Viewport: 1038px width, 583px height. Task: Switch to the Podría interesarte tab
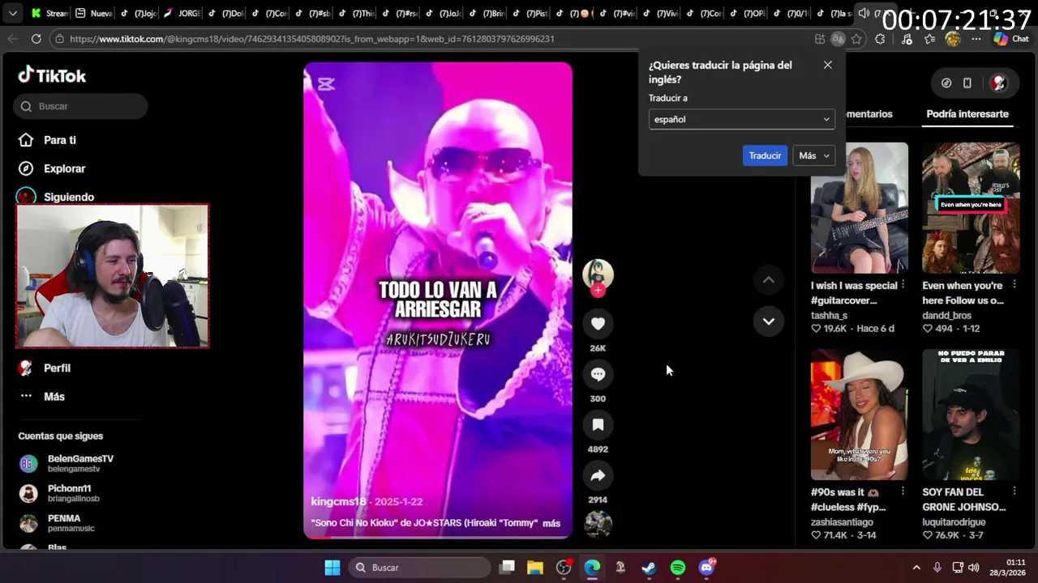pos(967,114)
